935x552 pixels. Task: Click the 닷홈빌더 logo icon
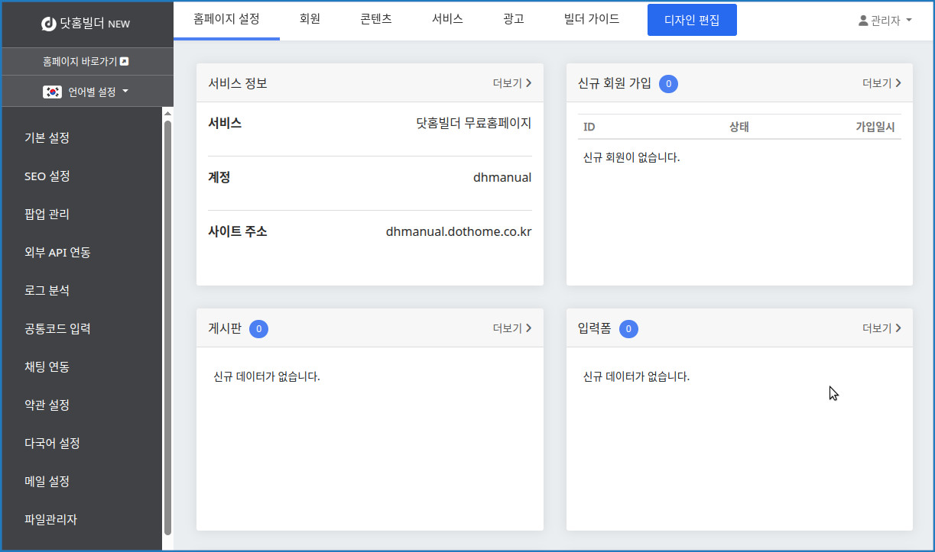[48, 24]
